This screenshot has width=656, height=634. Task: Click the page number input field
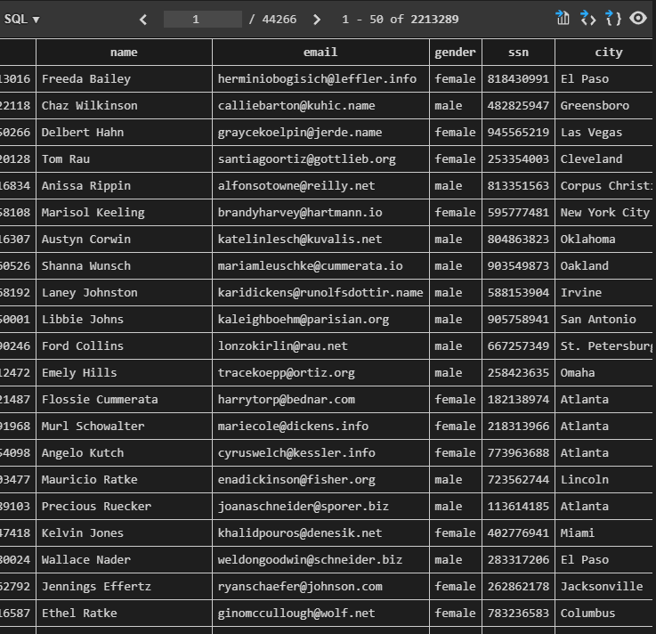pos(202,20)
